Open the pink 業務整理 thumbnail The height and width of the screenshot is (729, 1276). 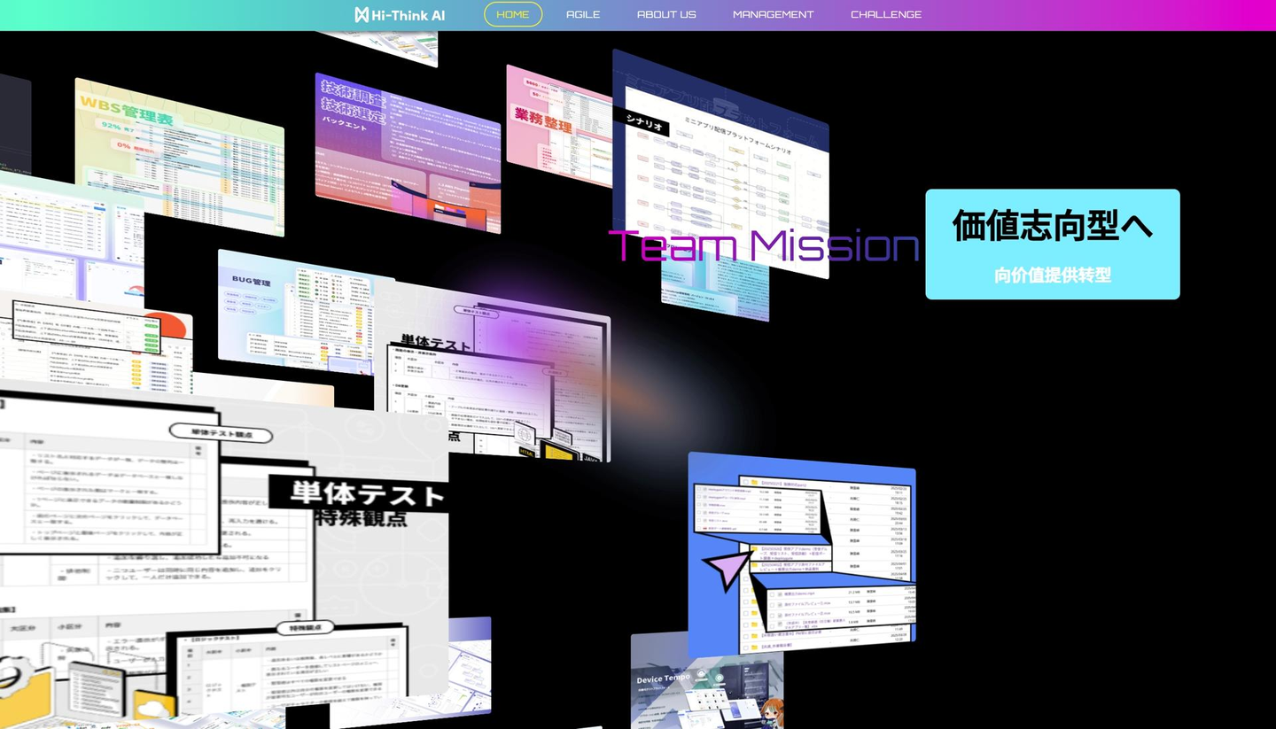559,126
